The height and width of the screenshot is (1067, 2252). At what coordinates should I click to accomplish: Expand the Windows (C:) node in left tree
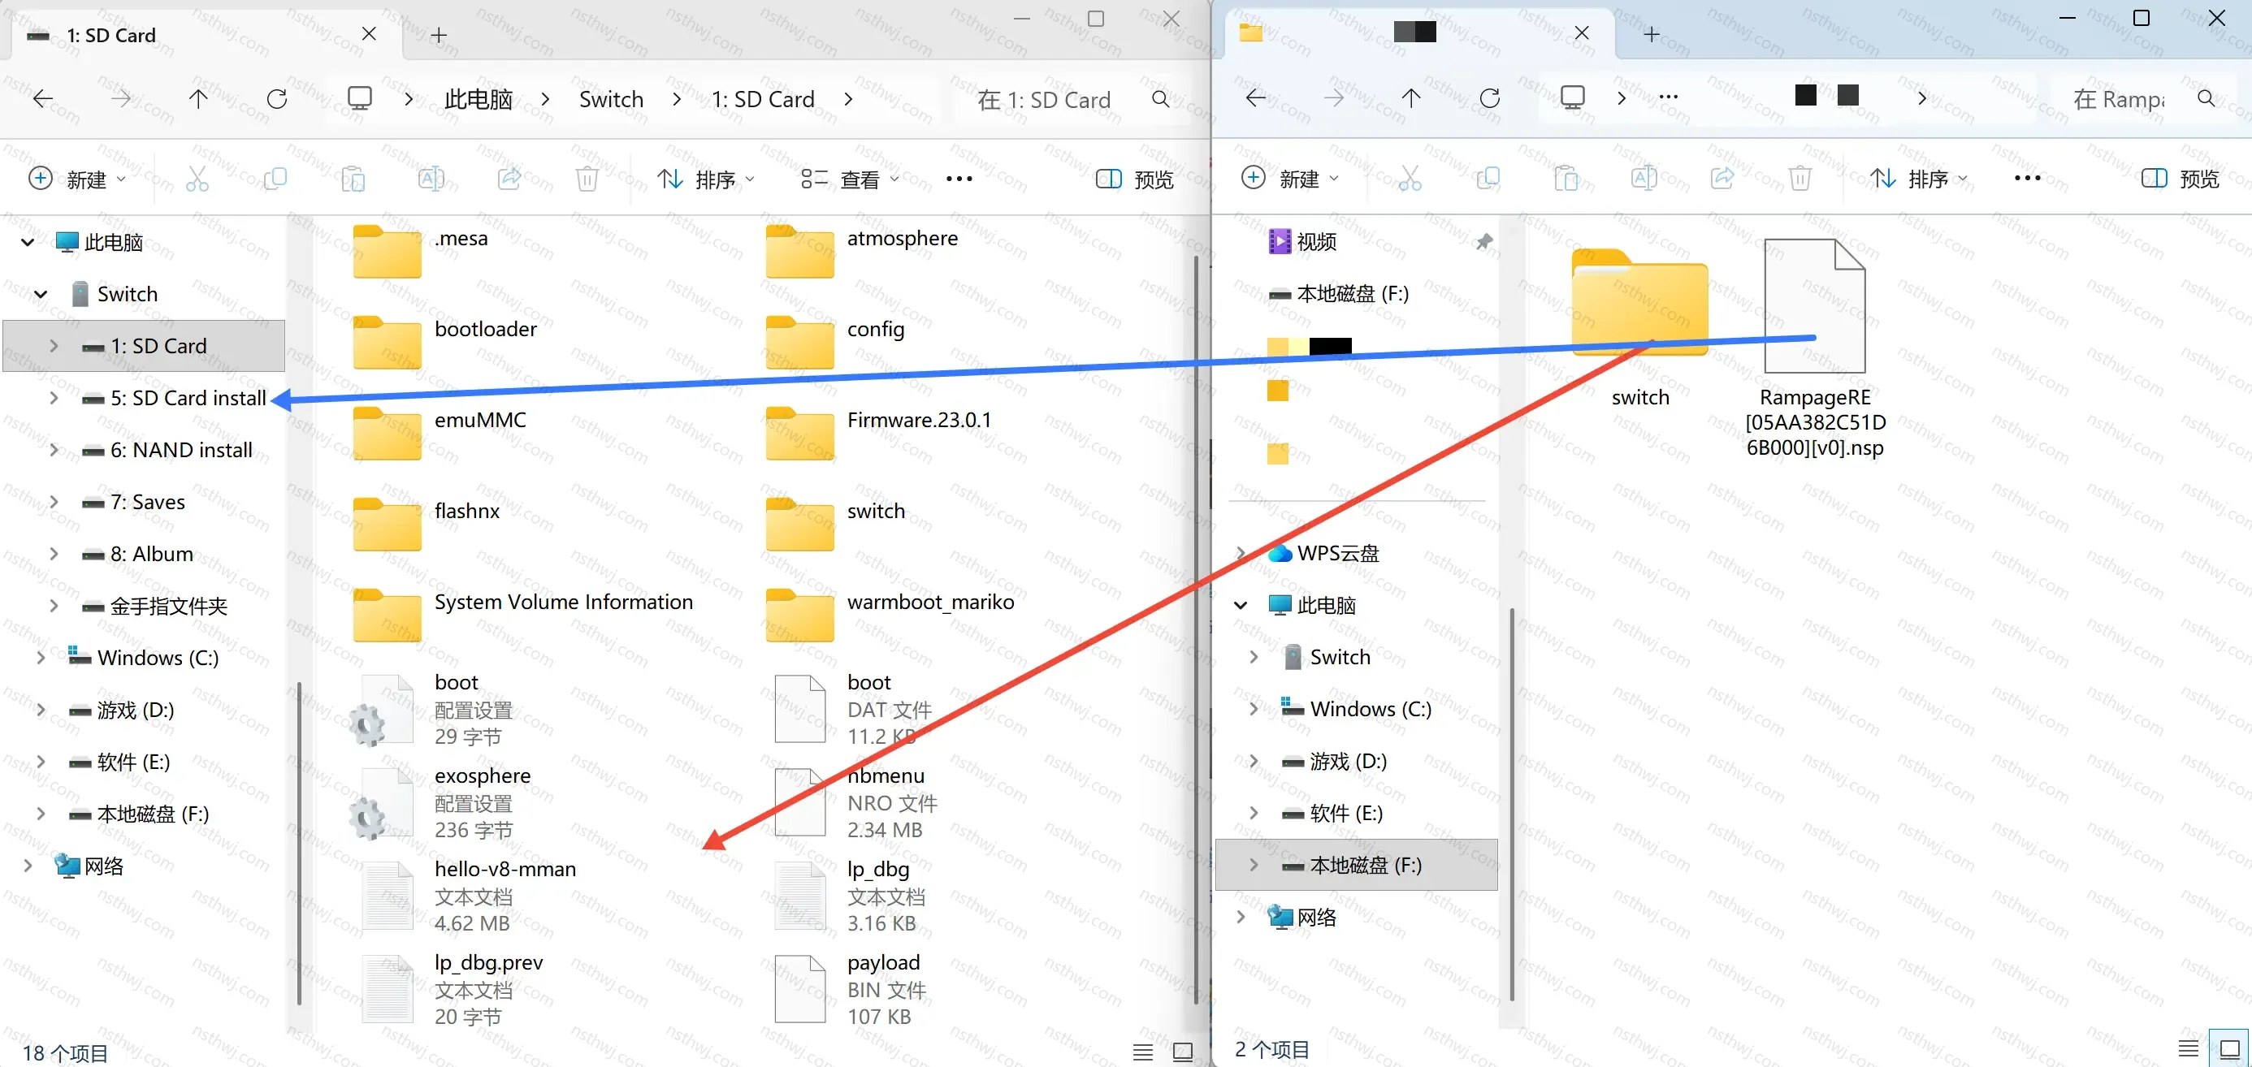41,657
